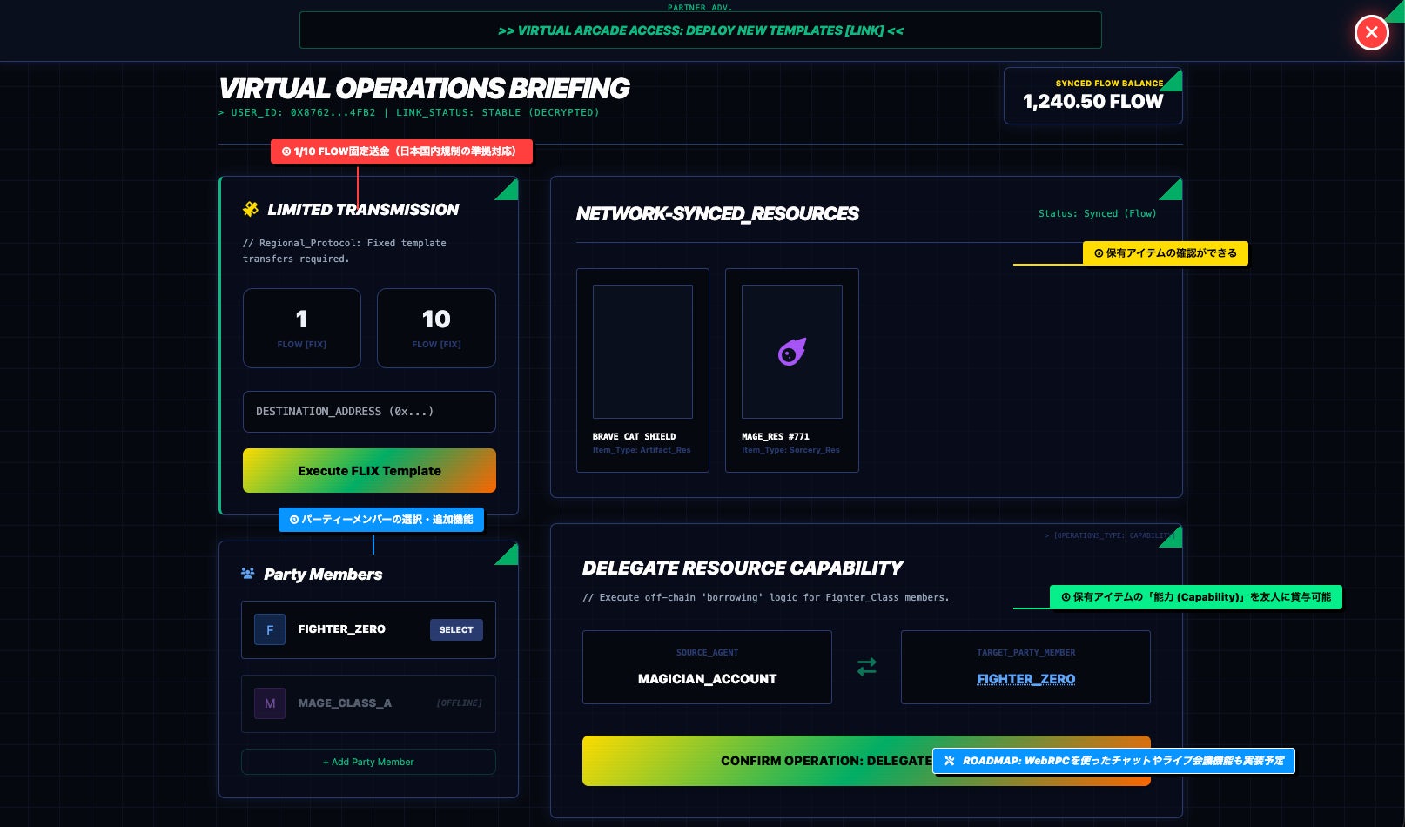Choose the 10 FLOW fixed amount option
Viewport: 1405px width, 827px height.
[x=436, y=328]
